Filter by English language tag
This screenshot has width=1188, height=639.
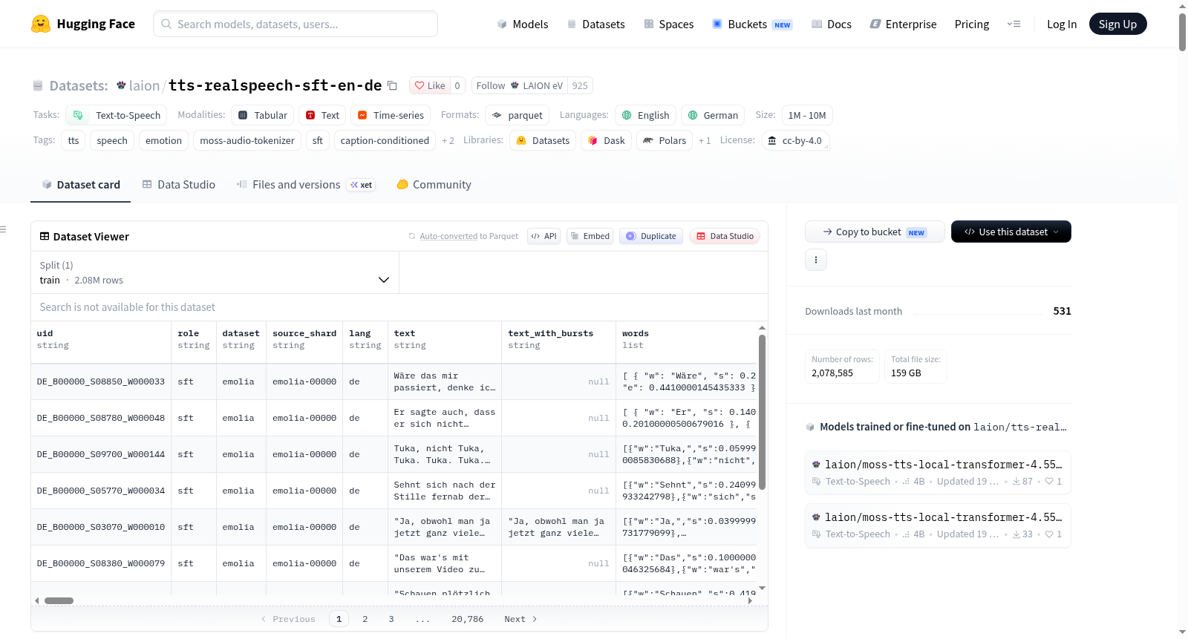(645, 115)
